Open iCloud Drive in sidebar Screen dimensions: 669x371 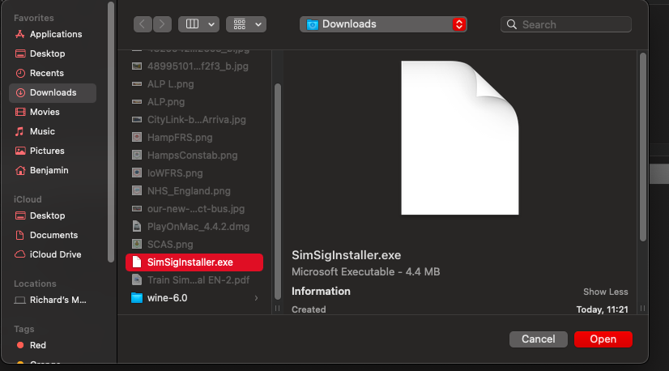[53, 254]
